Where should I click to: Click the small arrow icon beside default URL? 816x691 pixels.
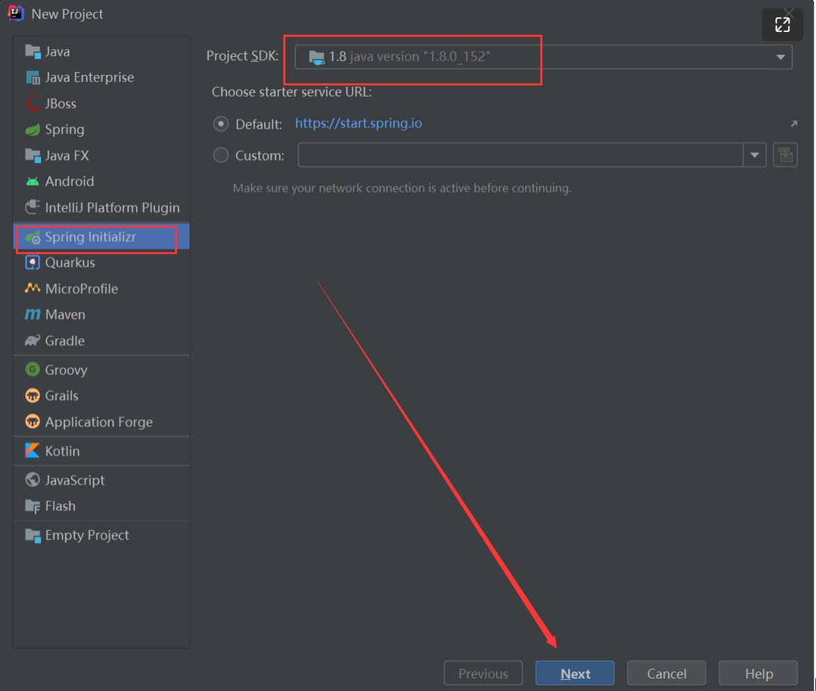794,124
